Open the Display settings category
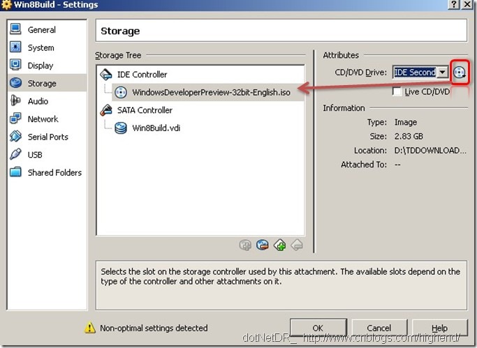Image resolution: width=477 pixels, height=348 pixels. pyautogui.click(x=47, y=66)
